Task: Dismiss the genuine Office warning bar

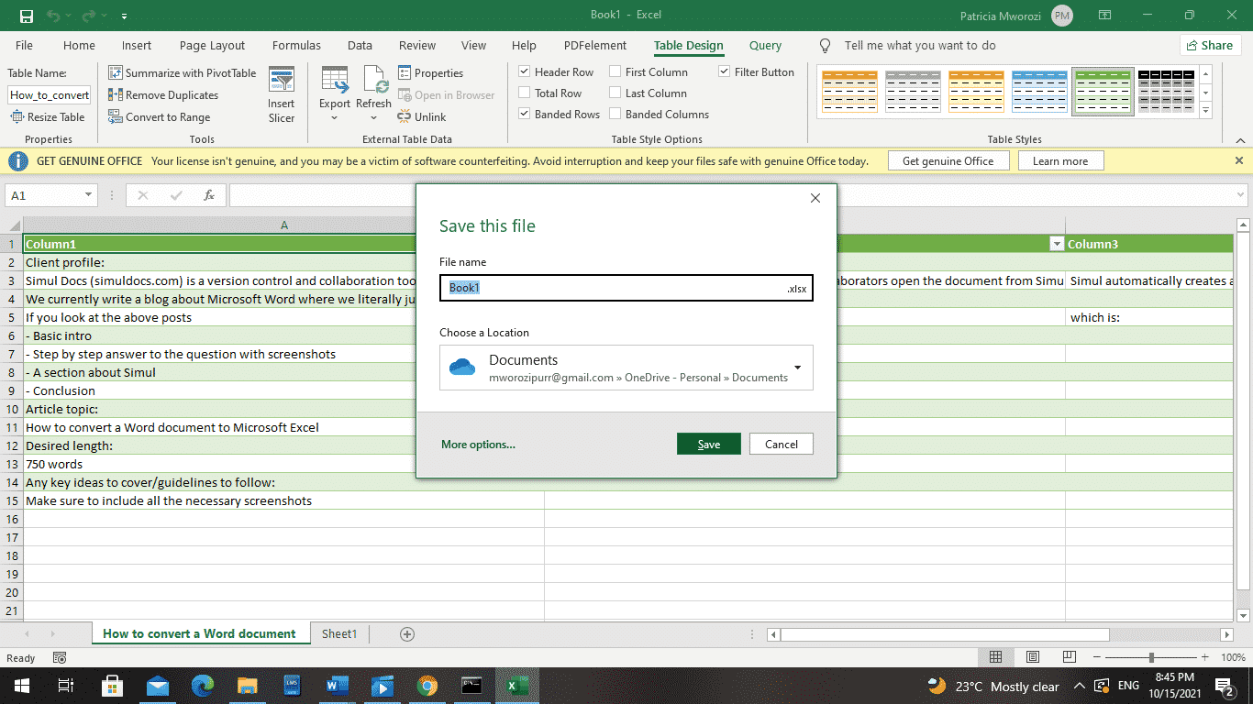Action: pyautogui.click(x=1239, y=160)
